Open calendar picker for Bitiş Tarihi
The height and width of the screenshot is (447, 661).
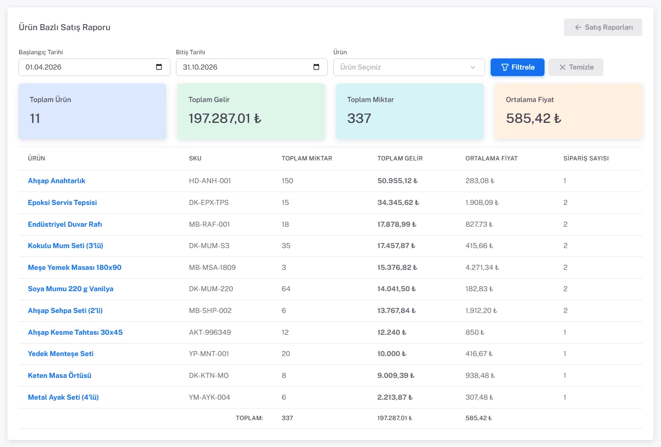pyautogui.click(x=316, y=67)
